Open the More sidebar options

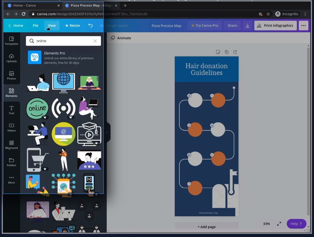tap(12, 180)
